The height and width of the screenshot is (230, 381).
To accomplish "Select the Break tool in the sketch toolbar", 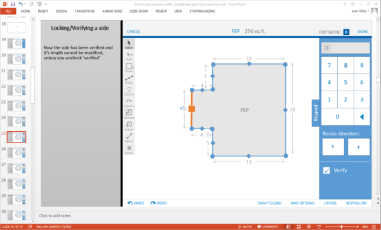I will click(x=129, y=79).
